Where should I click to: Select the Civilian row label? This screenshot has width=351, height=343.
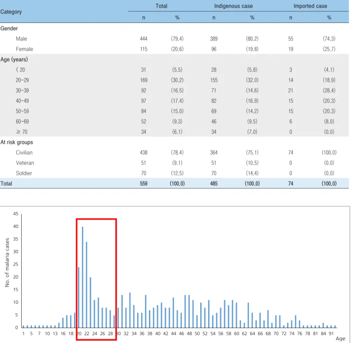click(24, 152)
